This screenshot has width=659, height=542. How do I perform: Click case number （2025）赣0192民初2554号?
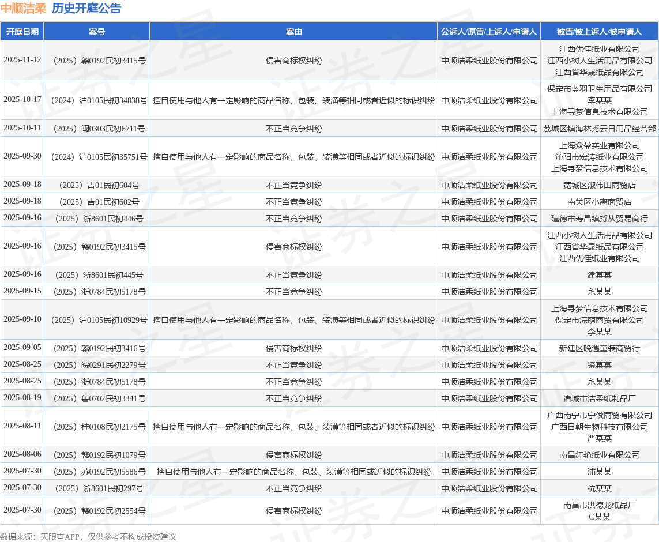pyautogui.click(x=97, y=511)
